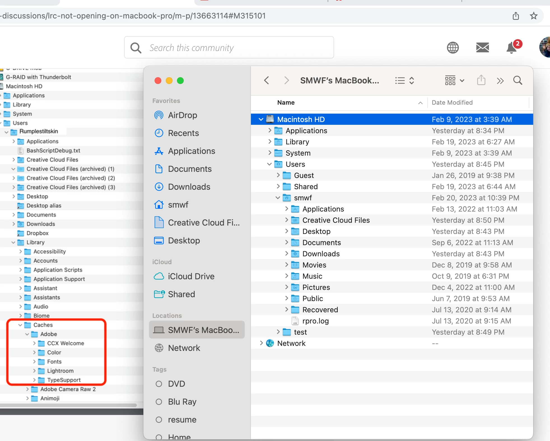Open the mail envelope icon
Viewport: 550px width, 441px height.
(483, 48)
